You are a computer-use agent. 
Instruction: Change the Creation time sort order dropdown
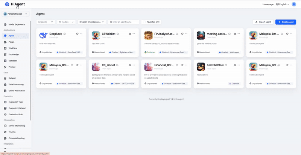(91, 22)
